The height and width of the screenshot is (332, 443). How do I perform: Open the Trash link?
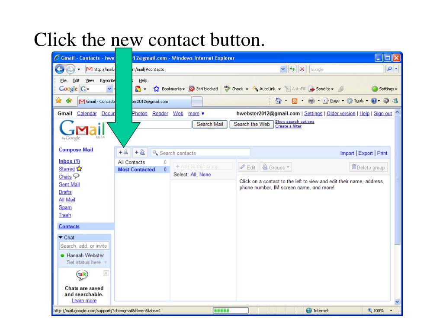pyautogui.click(x=65, y=215)
